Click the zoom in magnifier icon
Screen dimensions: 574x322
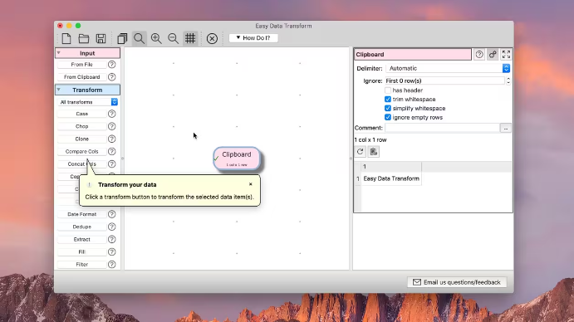(x=156, y=38)
